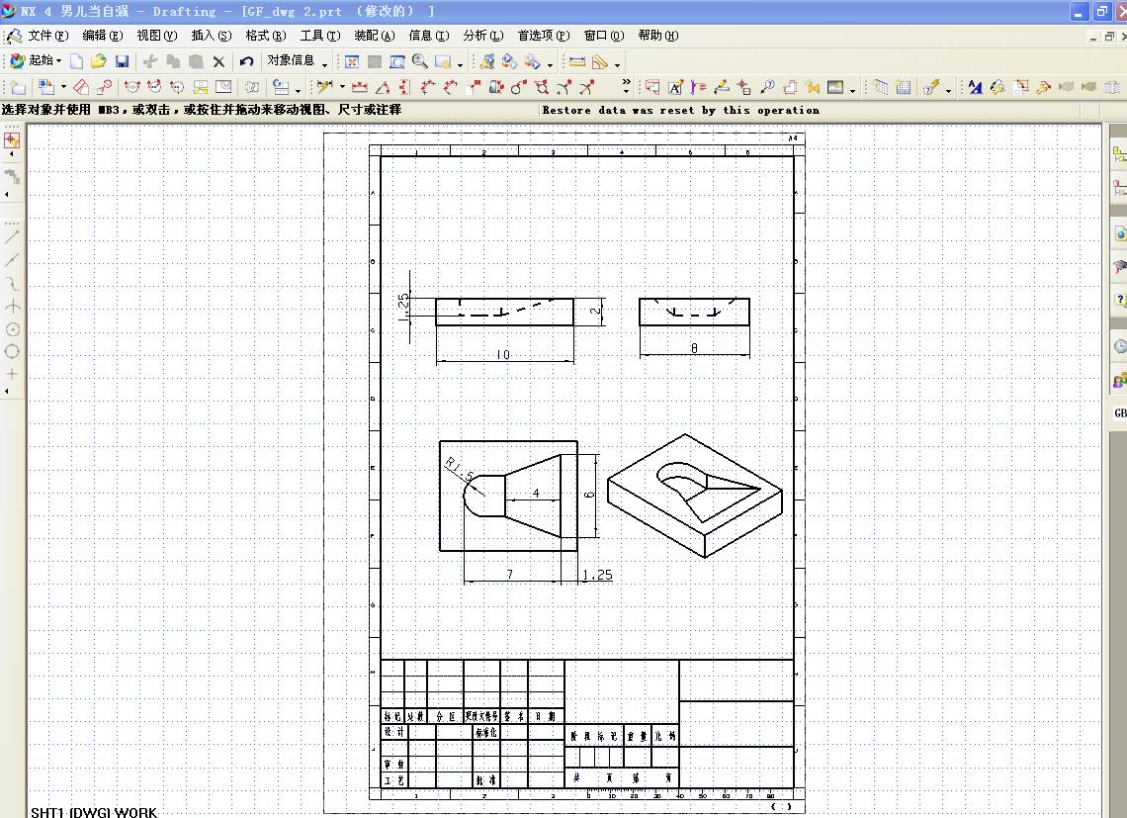Screen dimensions: 1127x818
Task: Select the Vertical dimension tool
Action: [405, 87]
